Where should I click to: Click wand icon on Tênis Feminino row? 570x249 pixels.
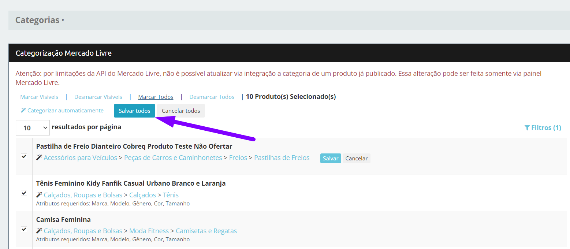tap(39, 195)
